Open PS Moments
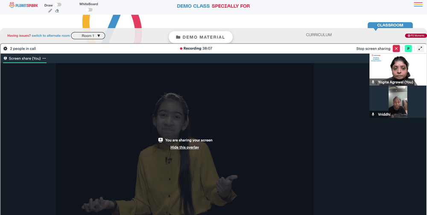Image resolution: width=427 pixels, height=215 pixels. 415,36
